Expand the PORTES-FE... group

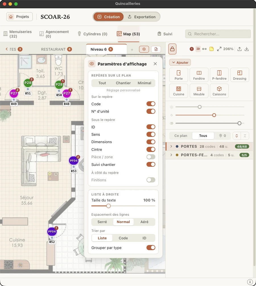tap(171, 155)
